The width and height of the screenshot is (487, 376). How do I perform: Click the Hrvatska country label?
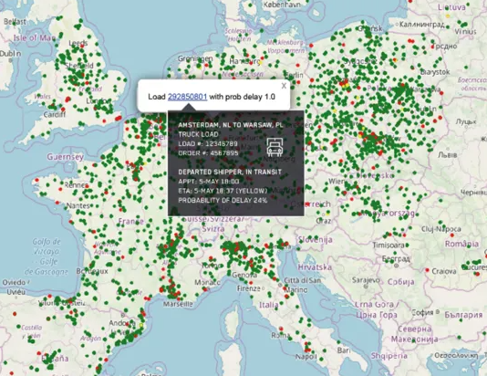[x=315, y=266]
